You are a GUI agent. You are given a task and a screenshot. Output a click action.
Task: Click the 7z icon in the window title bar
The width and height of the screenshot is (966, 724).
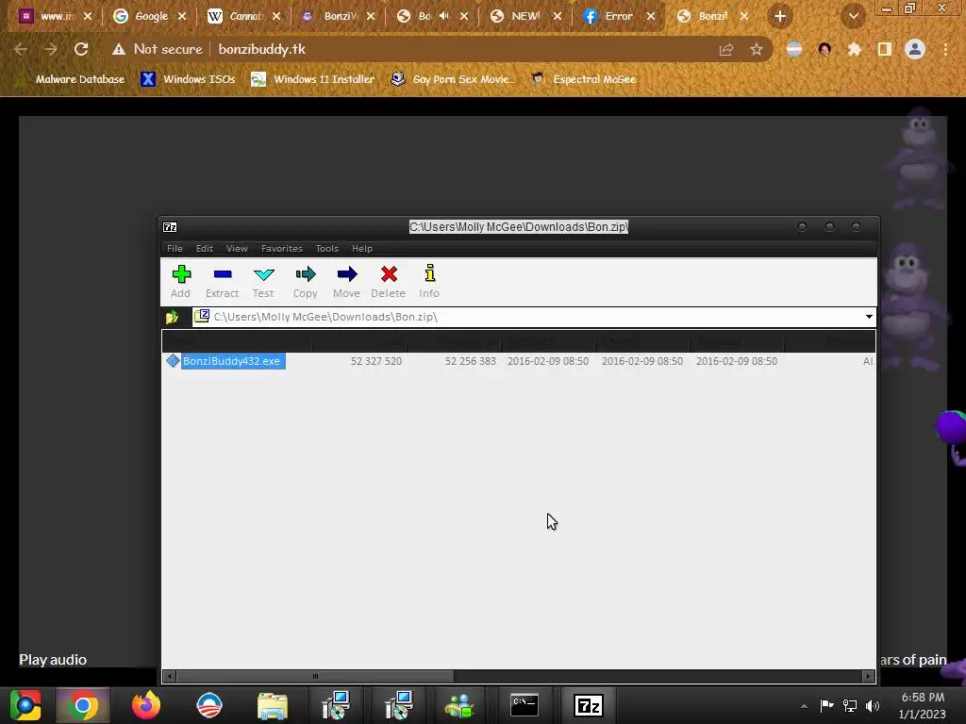pos(170,227)
